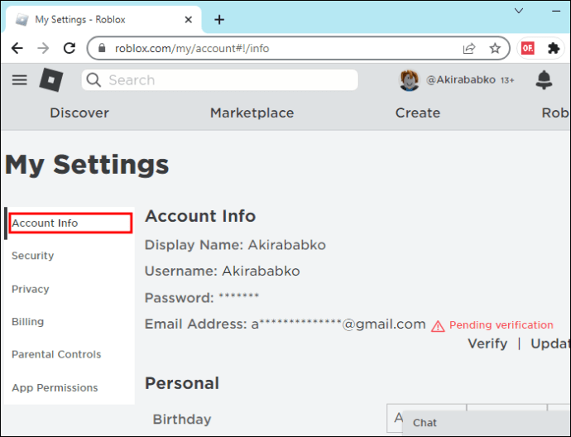Click the Pending verification warning icon
This screenshot has width=571, height=437.
pos(438,326)
